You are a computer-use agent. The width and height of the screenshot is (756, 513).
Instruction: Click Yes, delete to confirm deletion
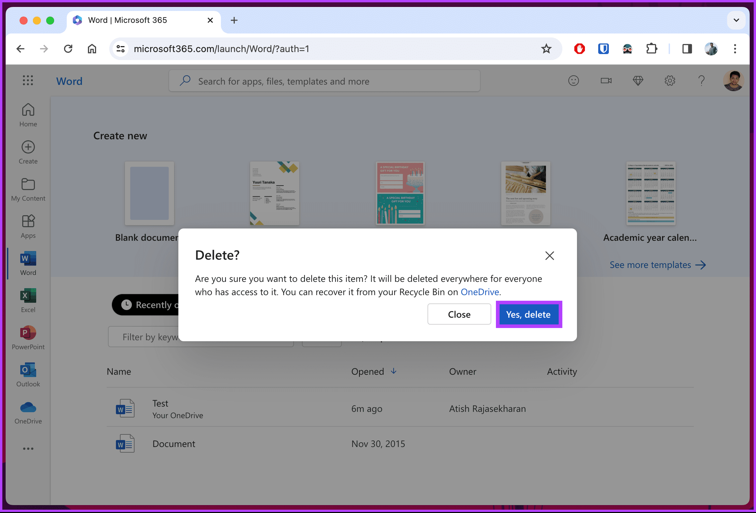coord(528,314)
